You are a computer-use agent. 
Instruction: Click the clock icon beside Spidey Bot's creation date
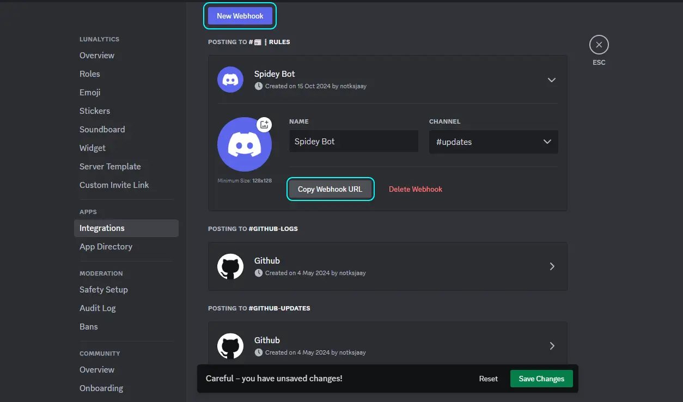tap(258, 86)
